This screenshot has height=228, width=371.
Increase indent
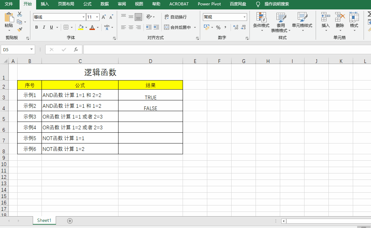(156, 27)
